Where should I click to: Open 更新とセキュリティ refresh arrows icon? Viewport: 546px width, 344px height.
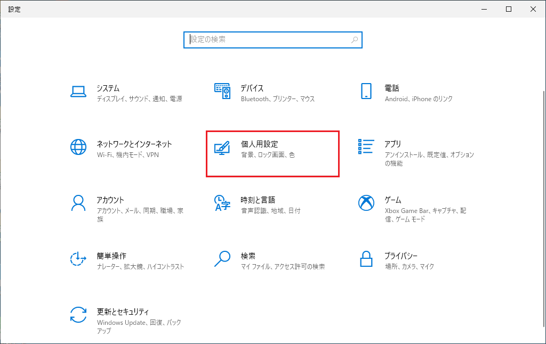(x=78, y=315)
